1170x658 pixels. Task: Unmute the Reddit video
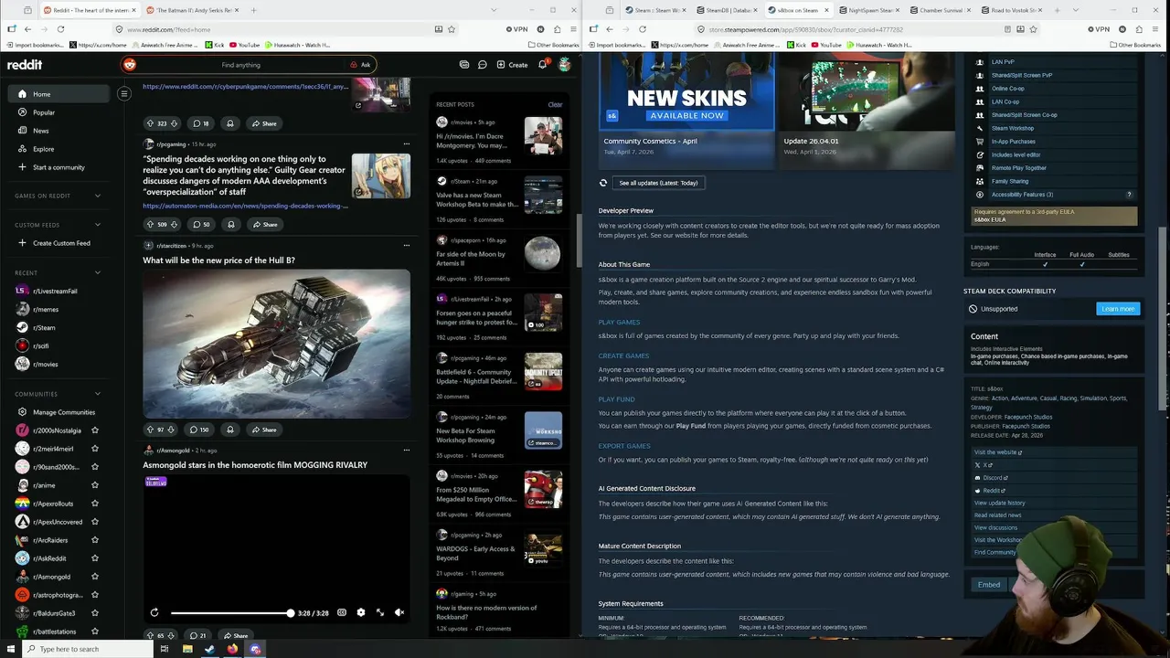click(399, 612)
